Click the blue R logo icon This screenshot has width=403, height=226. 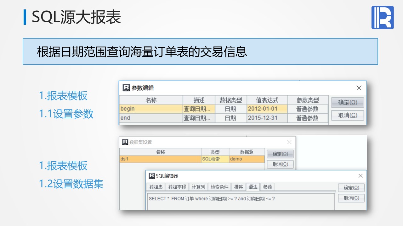pyautogui.click(x=383, y=18)
